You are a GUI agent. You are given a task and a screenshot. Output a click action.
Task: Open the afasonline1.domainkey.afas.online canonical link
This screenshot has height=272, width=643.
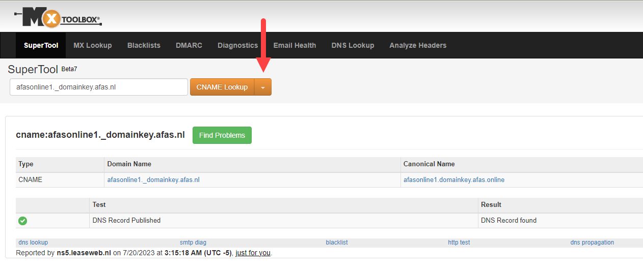pos(454,180)
